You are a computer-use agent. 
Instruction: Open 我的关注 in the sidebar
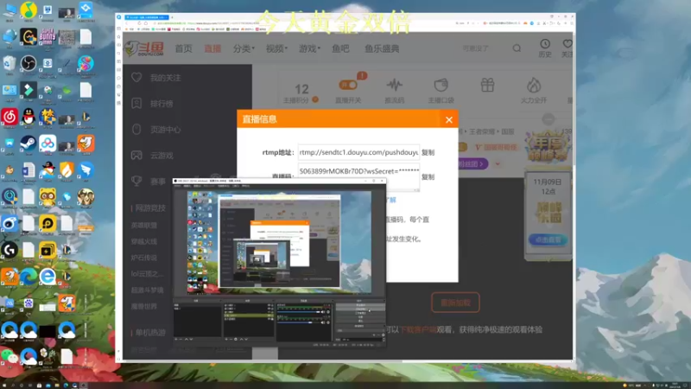(165, 78)
